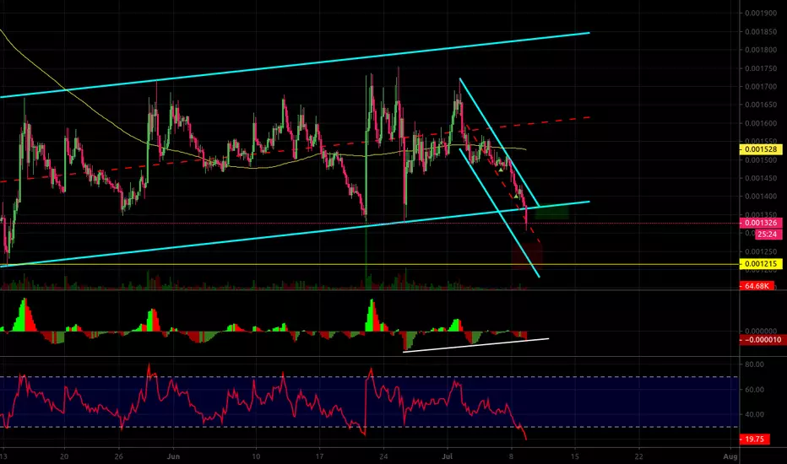Click the Jul label on the time axis
This screenshot has width=787, height=464.
coord(448,456)
